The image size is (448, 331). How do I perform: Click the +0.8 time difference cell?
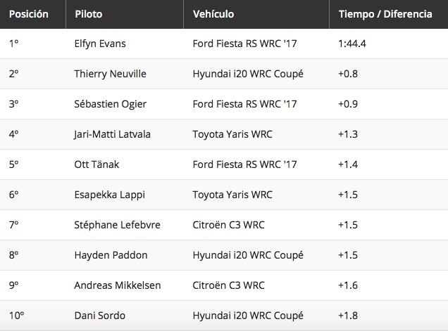(x=348, y=74)
